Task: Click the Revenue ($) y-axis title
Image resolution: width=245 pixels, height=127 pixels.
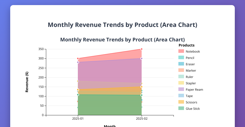Action: [x=27, y=82]
